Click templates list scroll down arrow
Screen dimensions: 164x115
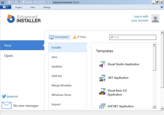(154, 107)
